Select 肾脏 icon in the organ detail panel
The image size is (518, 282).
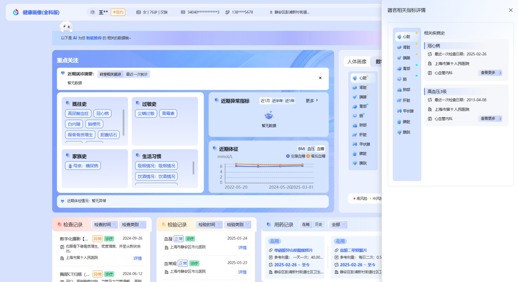400,47
